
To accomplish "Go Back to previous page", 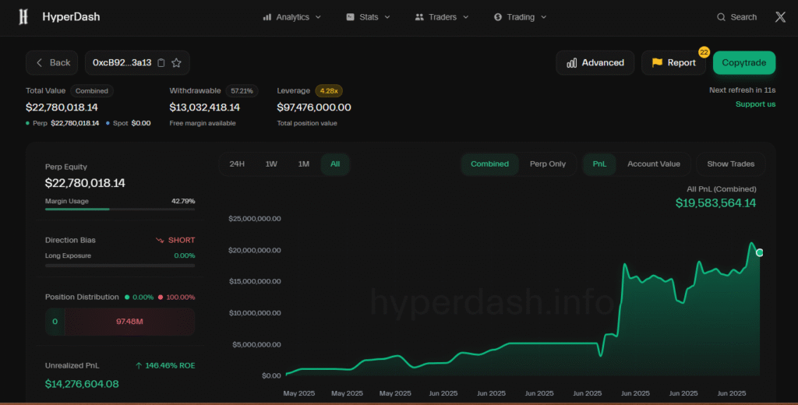I will [x=52, y=62].
